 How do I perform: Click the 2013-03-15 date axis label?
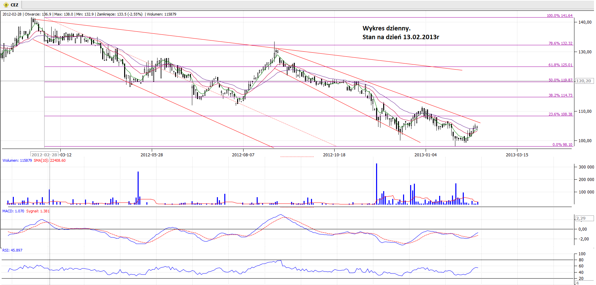coord(517,155)
